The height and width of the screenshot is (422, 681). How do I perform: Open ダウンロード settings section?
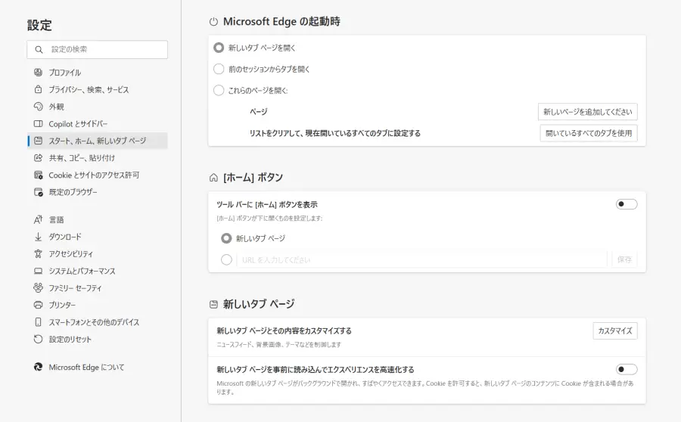coord(98,237)
